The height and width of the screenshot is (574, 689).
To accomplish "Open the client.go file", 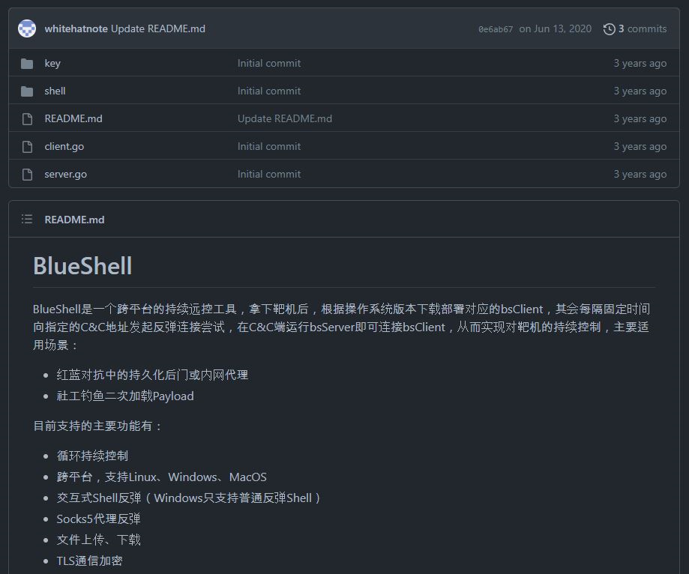I will click(x=64, y=146).
